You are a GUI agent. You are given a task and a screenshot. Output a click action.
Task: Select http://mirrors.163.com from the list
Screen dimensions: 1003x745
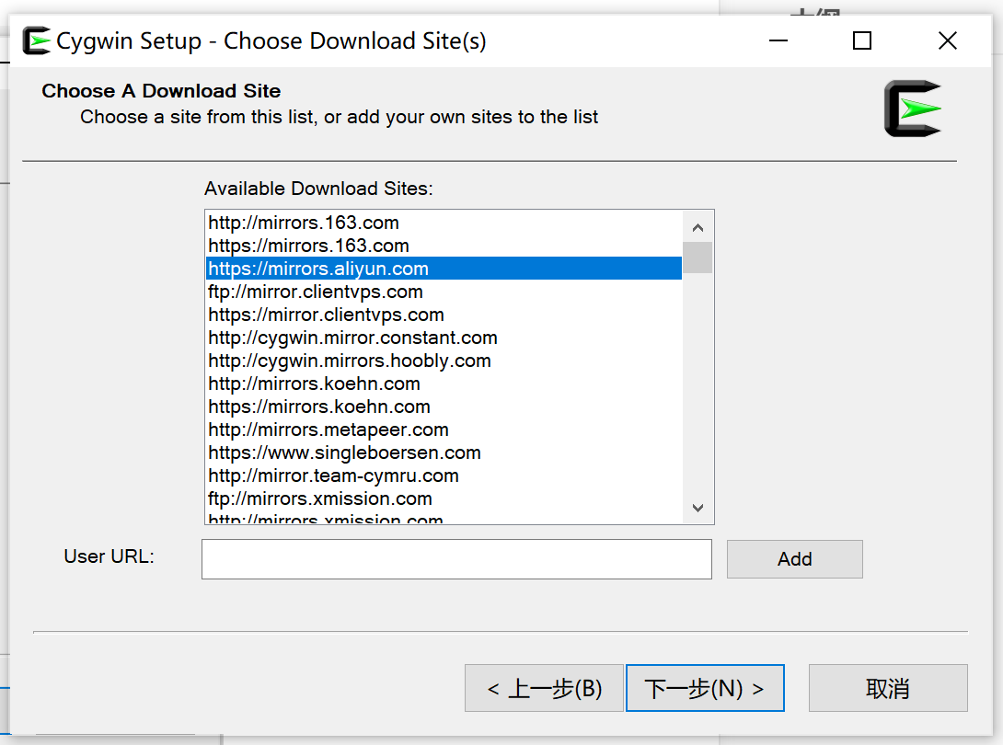[x=444, y=223]
